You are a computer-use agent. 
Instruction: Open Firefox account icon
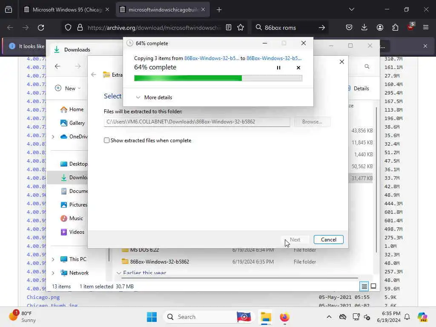tap(380, 27)
